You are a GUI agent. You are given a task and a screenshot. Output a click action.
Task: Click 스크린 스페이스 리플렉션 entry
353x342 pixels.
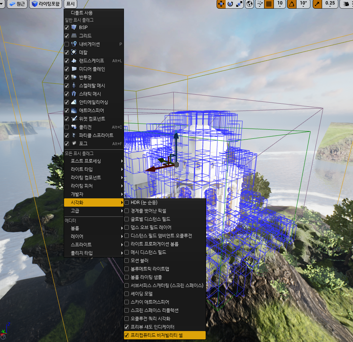point(165,310)
